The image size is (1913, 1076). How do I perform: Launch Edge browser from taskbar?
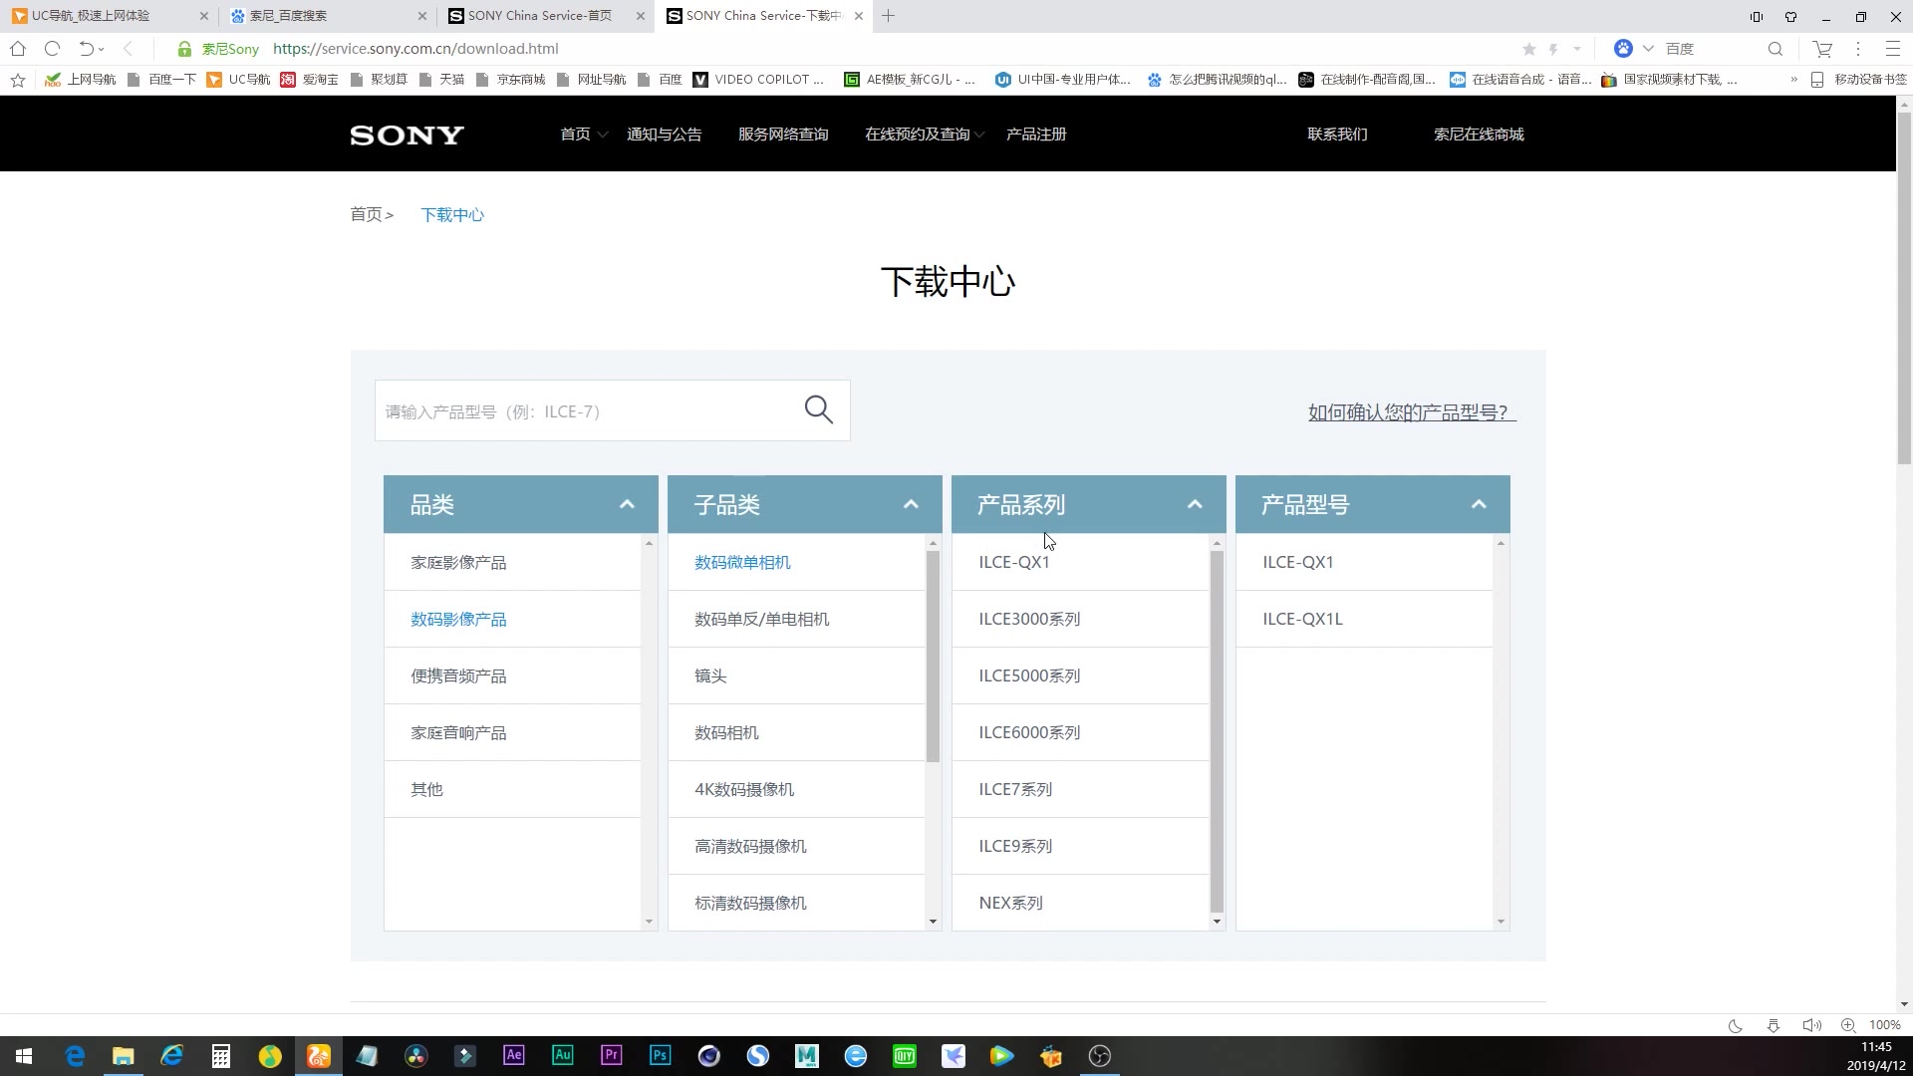tap(75, 1056)
